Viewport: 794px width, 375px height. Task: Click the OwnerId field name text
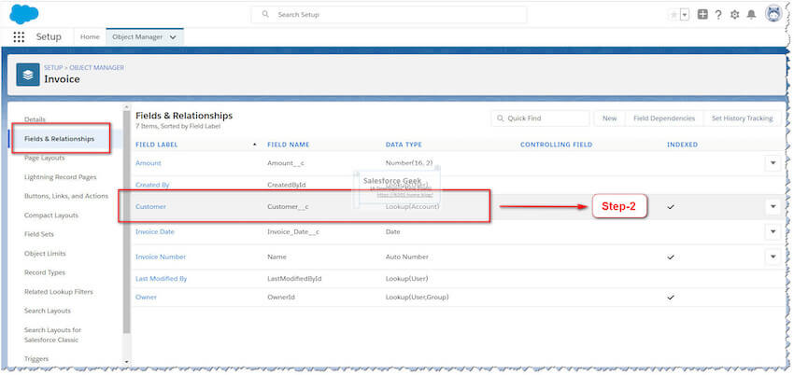281,298
